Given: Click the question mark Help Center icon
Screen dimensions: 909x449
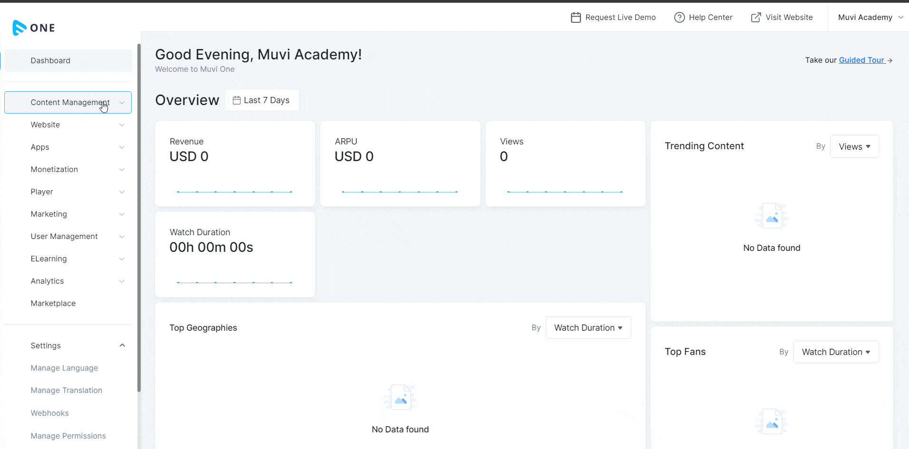Looking at the screenshot, I should [x=679, y=18].
